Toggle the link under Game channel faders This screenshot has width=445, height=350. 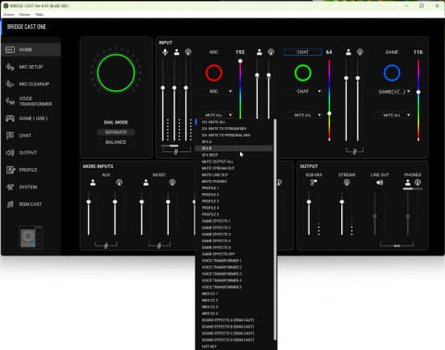pos(354,151)
